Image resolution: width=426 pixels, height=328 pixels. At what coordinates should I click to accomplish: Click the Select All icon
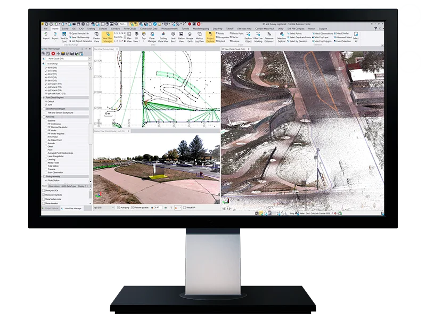356,37
